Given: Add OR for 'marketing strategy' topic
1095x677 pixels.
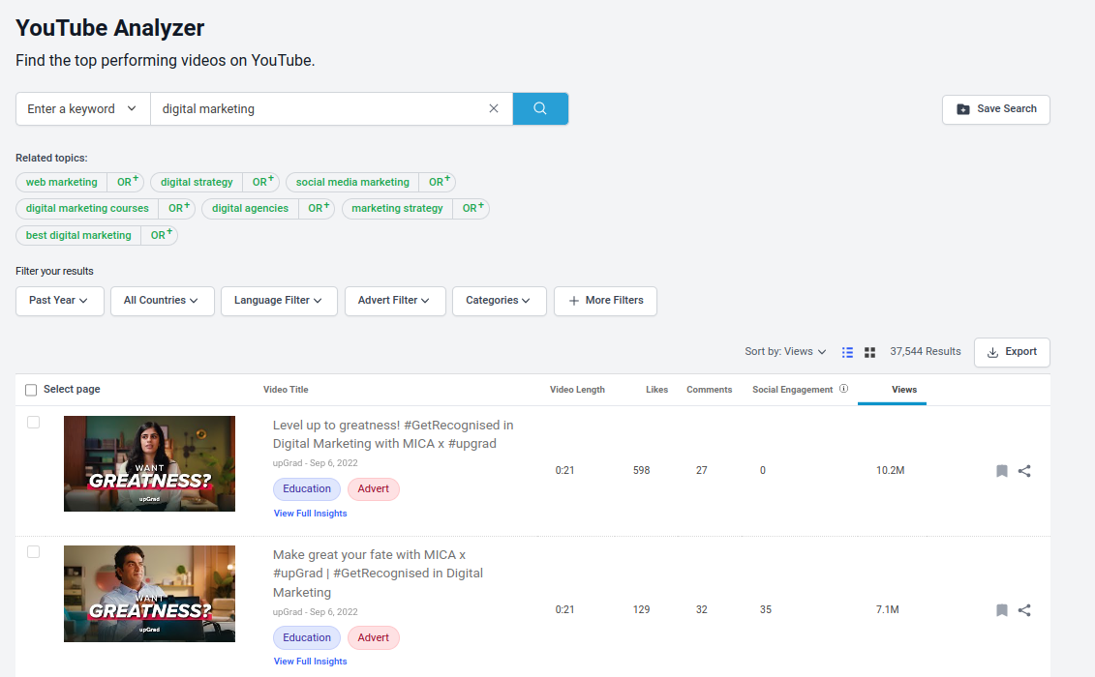Looking at the screenshot, I should point(472,208).
